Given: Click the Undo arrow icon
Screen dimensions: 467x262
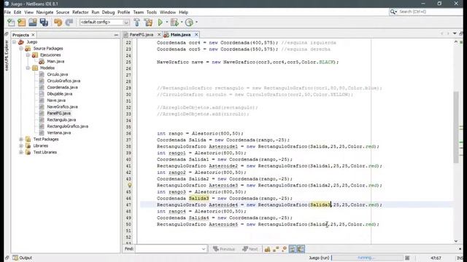Looking at the screenshot, I should pyautogui.click(x=58, y=23).
